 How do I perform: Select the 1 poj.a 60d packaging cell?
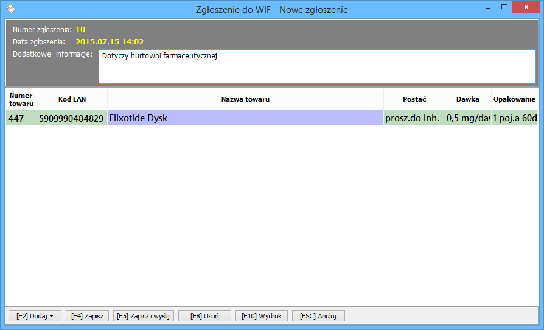515,118
